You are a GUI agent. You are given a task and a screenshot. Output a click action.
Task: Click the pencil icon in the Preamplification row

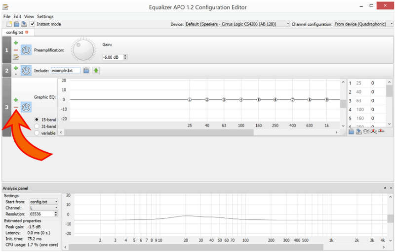[16, 57]
